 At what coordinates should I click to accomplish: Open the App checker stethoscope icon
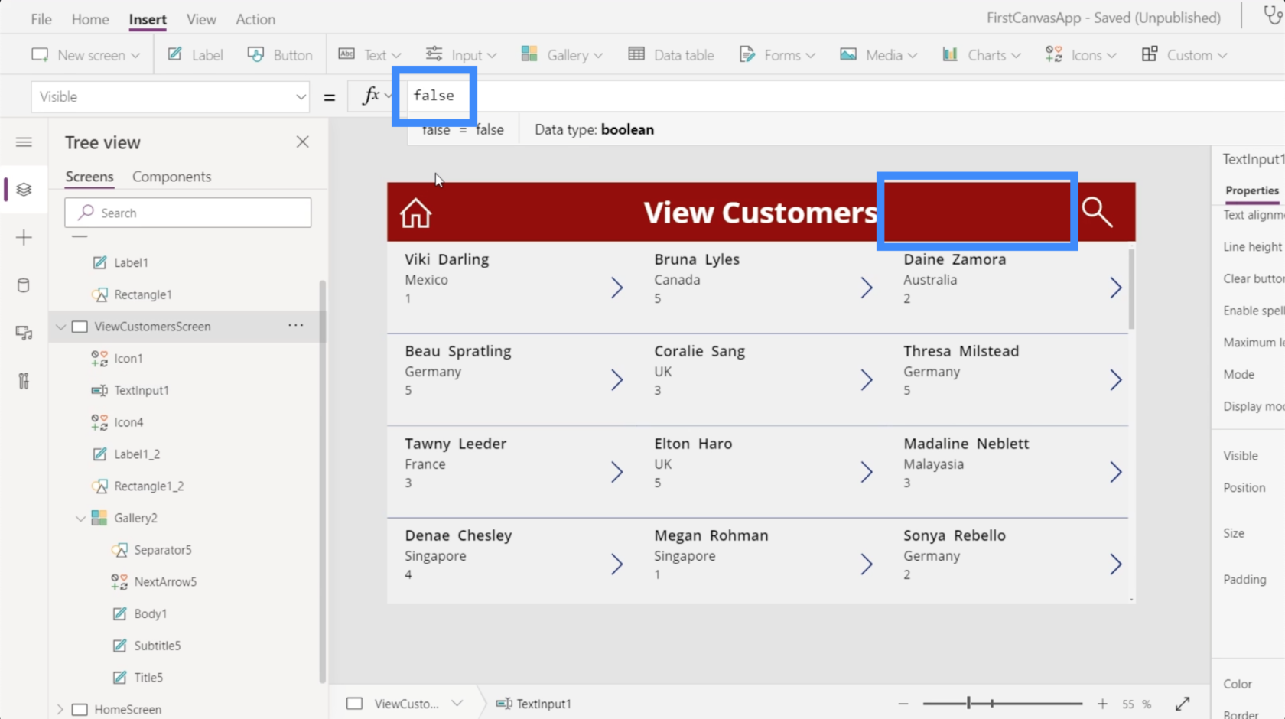pos(1272,15)
